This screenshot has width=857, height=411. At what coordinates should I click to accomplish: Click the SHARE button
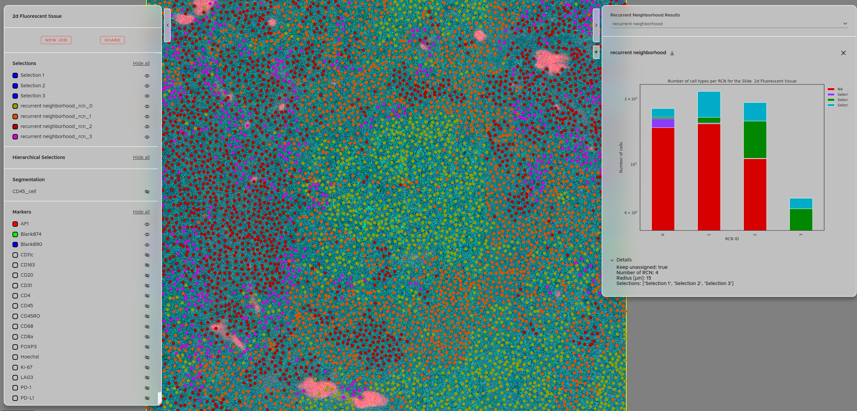coord(112,40)
